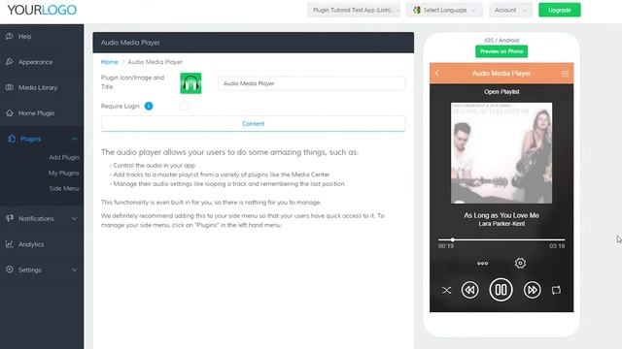The height and width of the screenshot is (349, 622).
Task: Expand the Settings menu chevron
Action: tap(74, 270)
